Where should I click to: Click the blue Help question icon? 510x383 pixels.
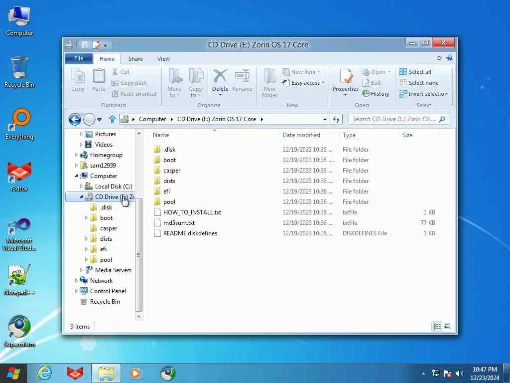450,58
